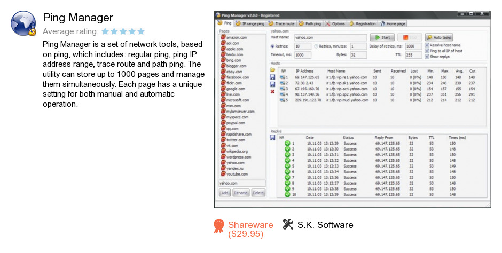Click the Times (ms) column header
Image resolution: width=502 pixels, height=253 pixels.
click(x=457, y=138)
